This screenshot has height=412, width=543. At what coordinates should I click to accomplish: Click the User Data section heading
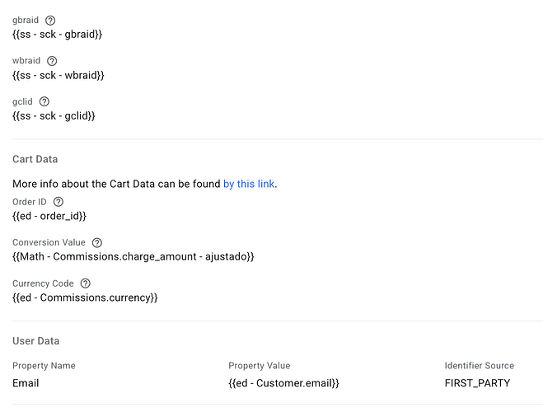pyautogui.click(x=36, y=341)
